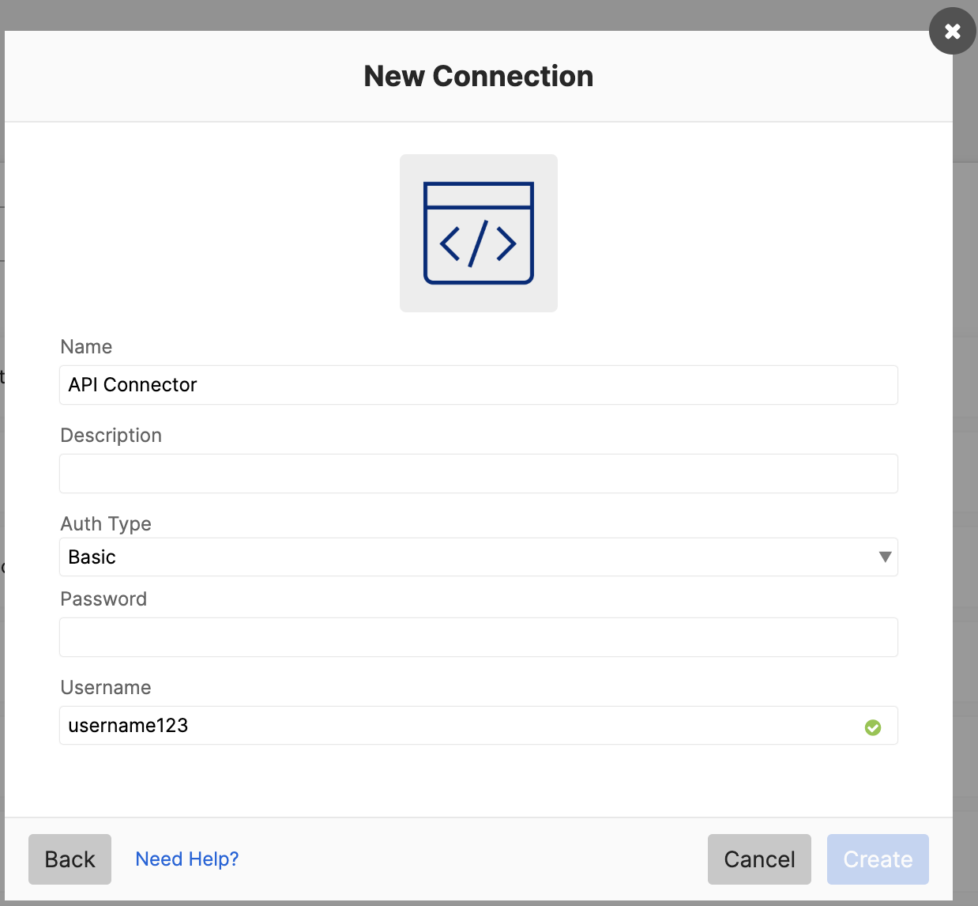Click into the empty Description field

click(478, 474)
